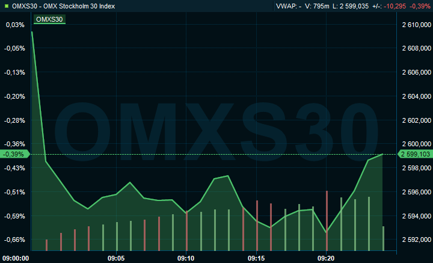
Task: Click the V: 795m volume value
Action: [x=317, y=6]
